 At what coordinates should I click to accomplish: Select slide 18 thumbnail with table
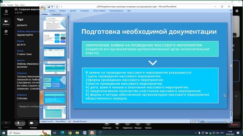point(55,53)
